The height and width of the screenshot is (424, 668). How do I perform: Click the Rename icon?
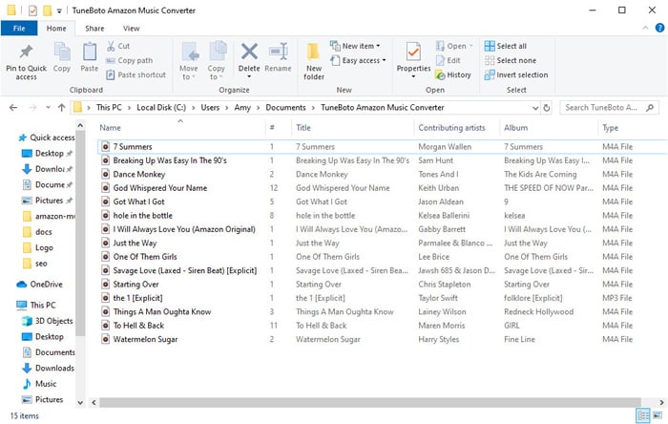279,52
